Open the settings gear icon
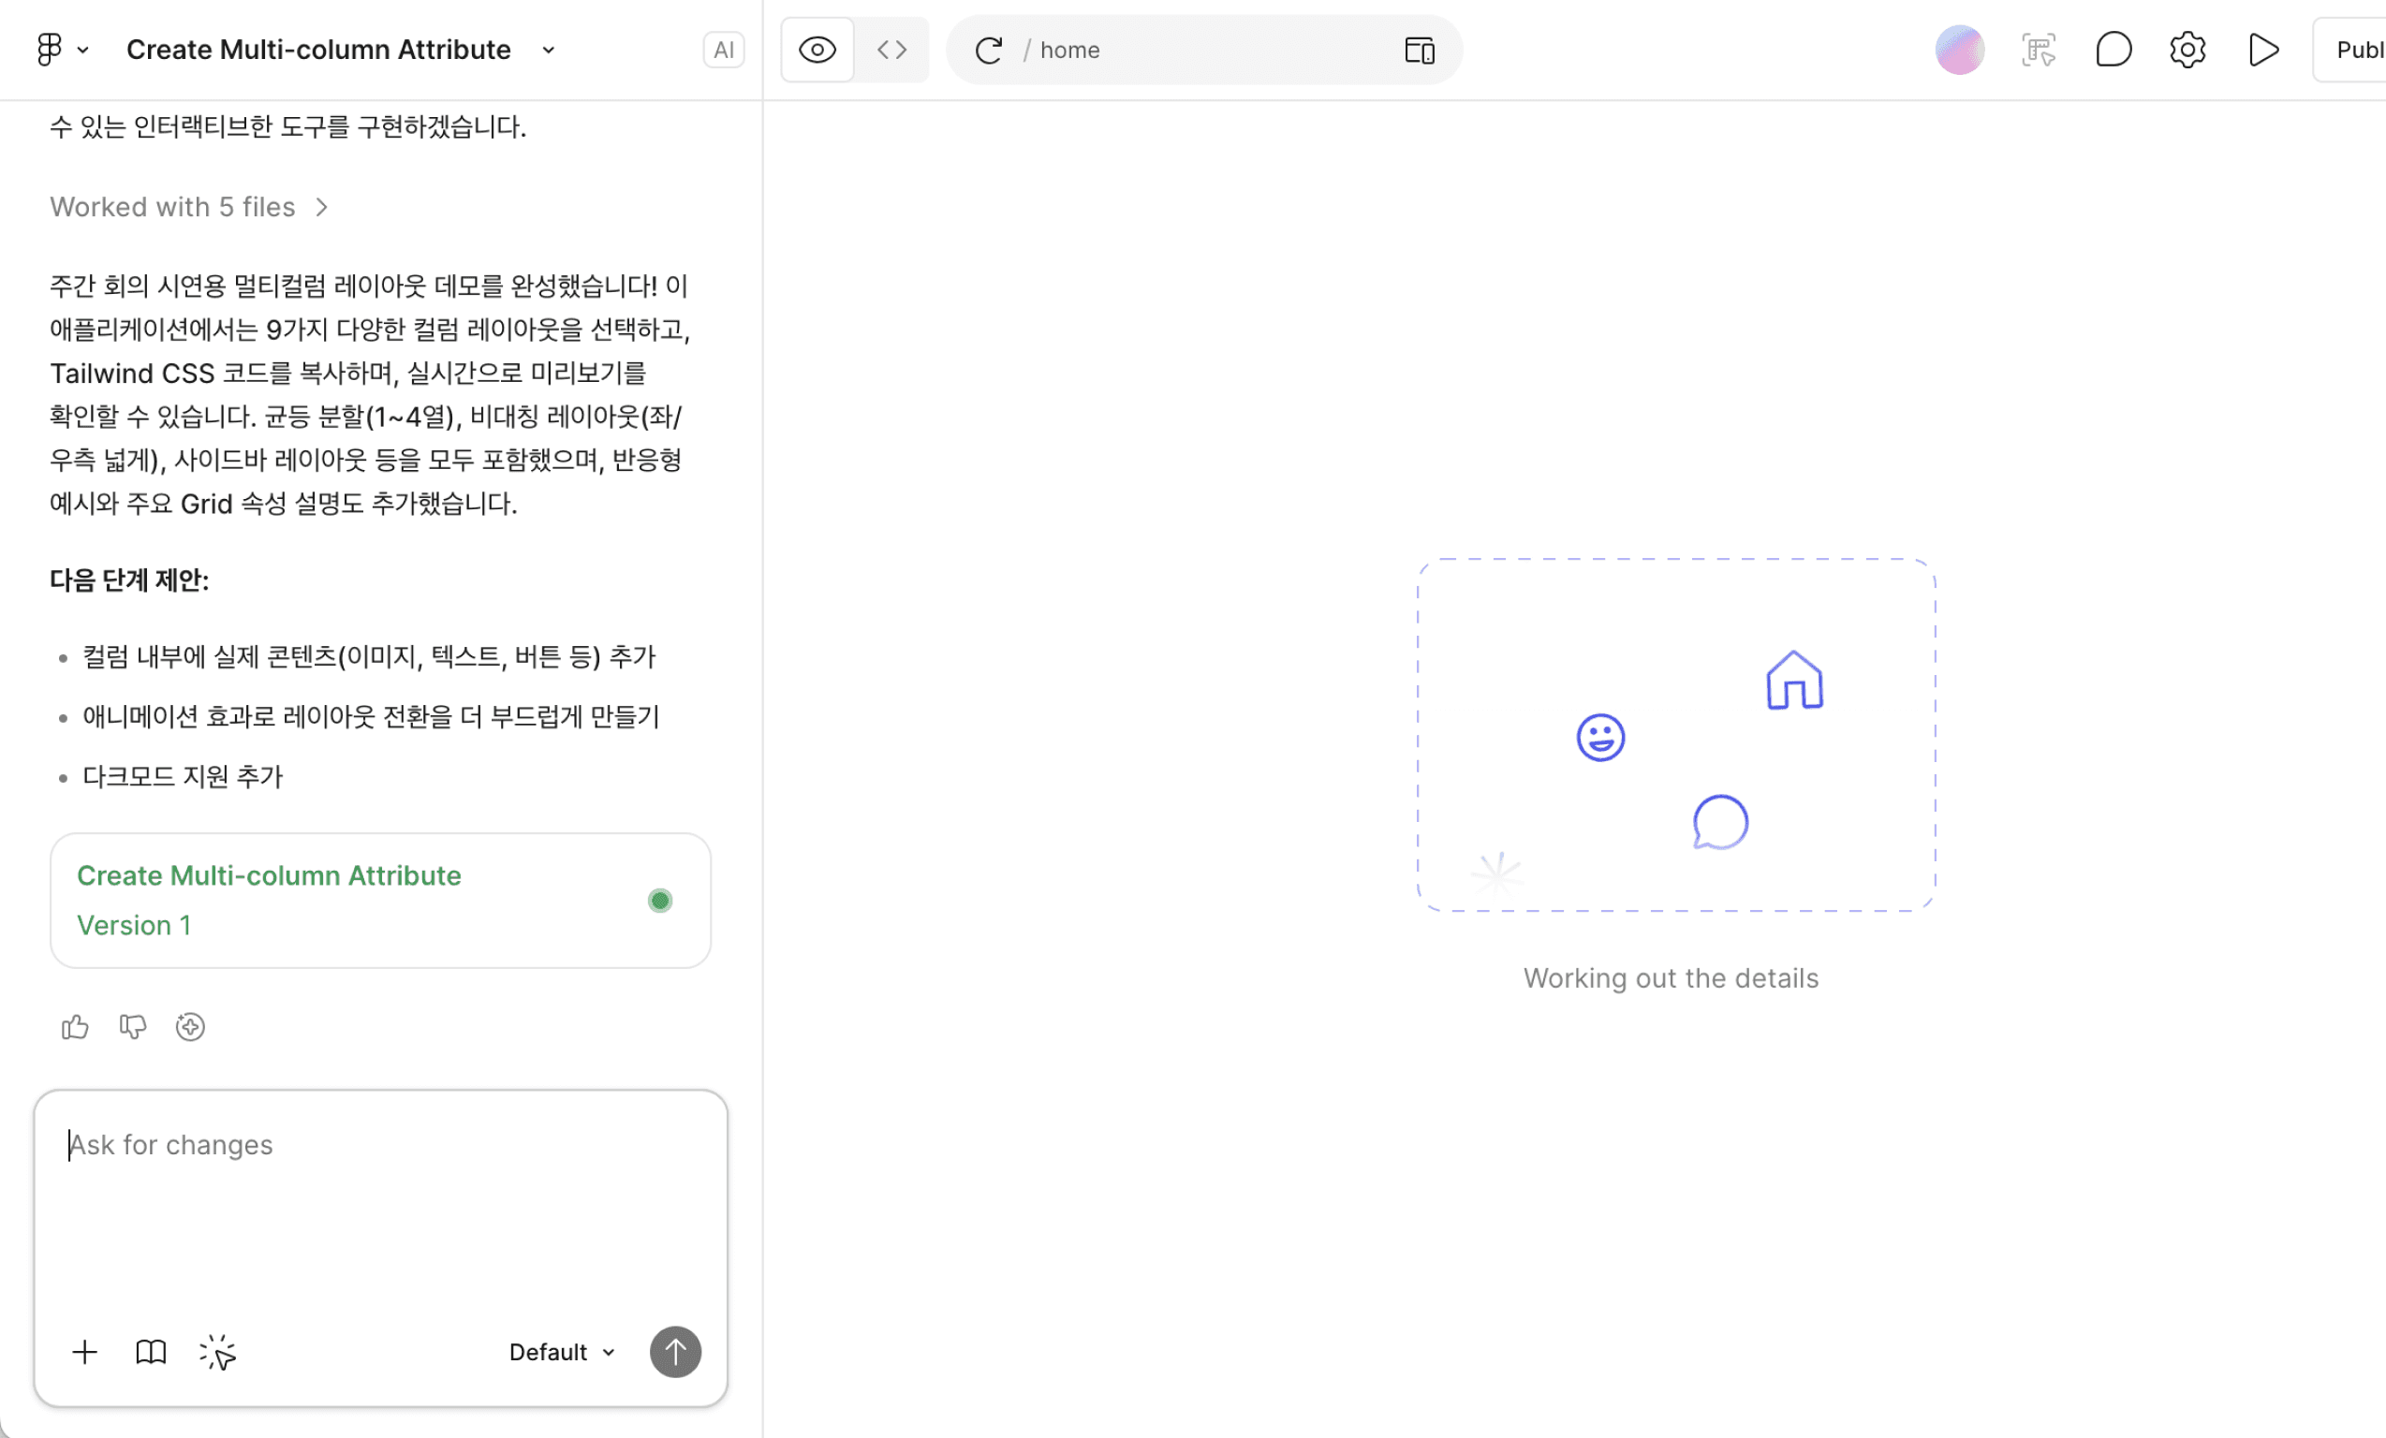 tap(2187, 50)
